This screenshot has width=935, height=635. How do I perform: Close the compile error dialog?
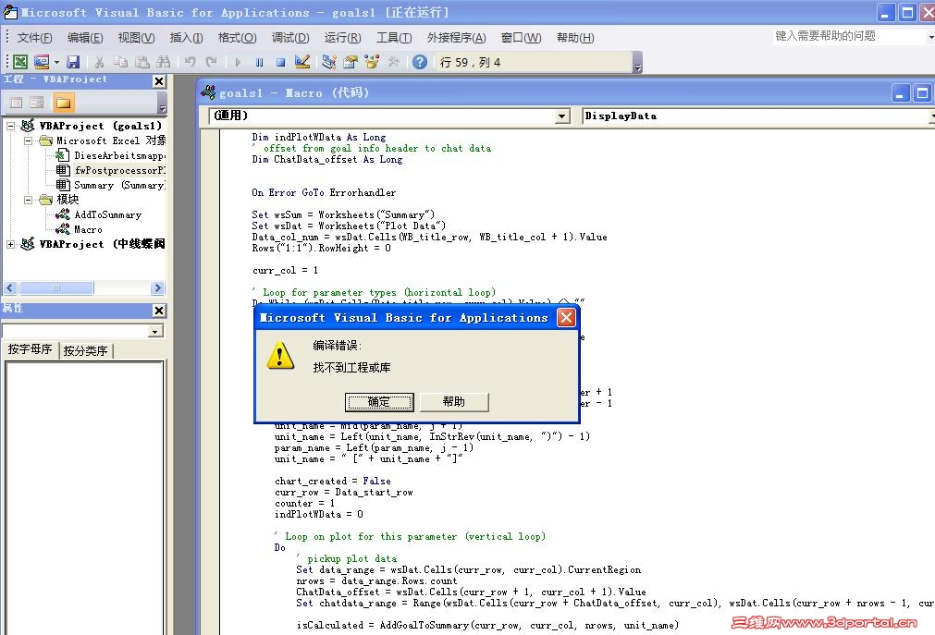pos(566,318)
